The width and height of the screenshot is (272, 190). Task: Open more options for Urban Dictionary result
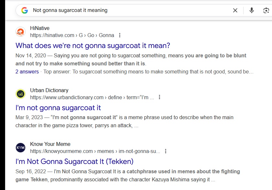pos(159,97)
